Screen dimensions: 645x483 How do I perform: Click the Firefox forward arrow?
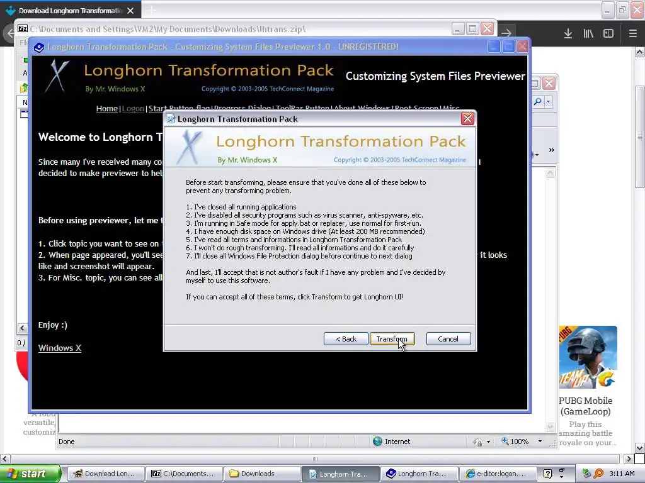point(506,33)
